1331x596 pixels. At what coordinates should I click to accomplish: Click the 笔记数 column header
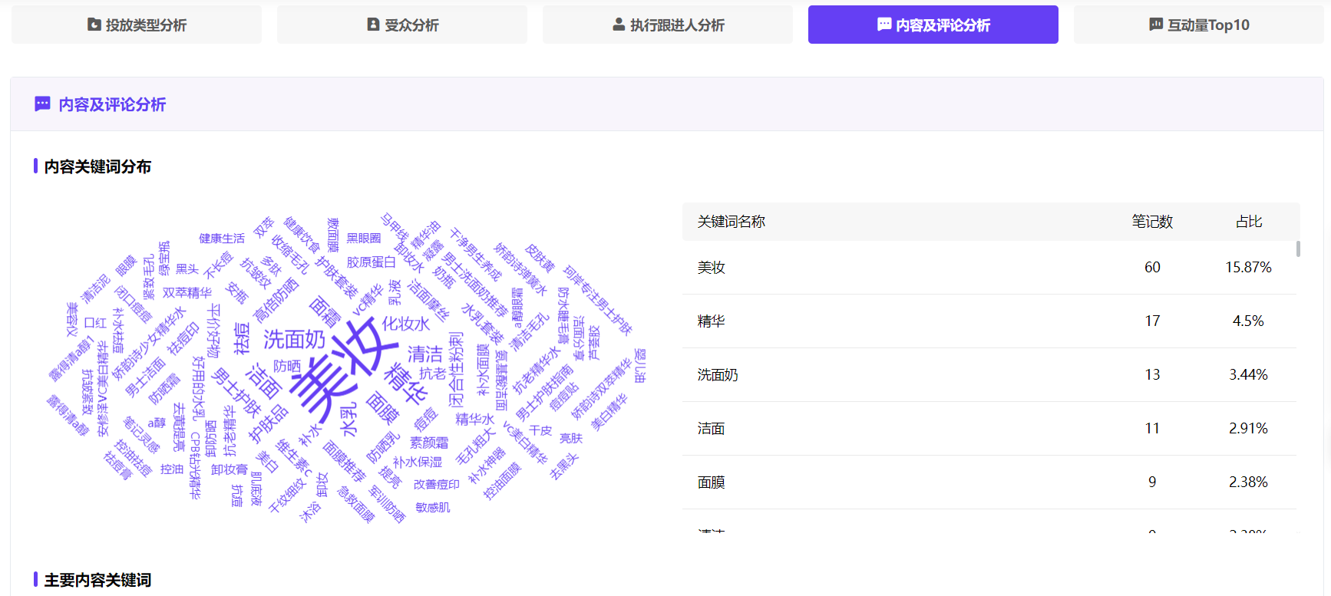point(1152,222)
